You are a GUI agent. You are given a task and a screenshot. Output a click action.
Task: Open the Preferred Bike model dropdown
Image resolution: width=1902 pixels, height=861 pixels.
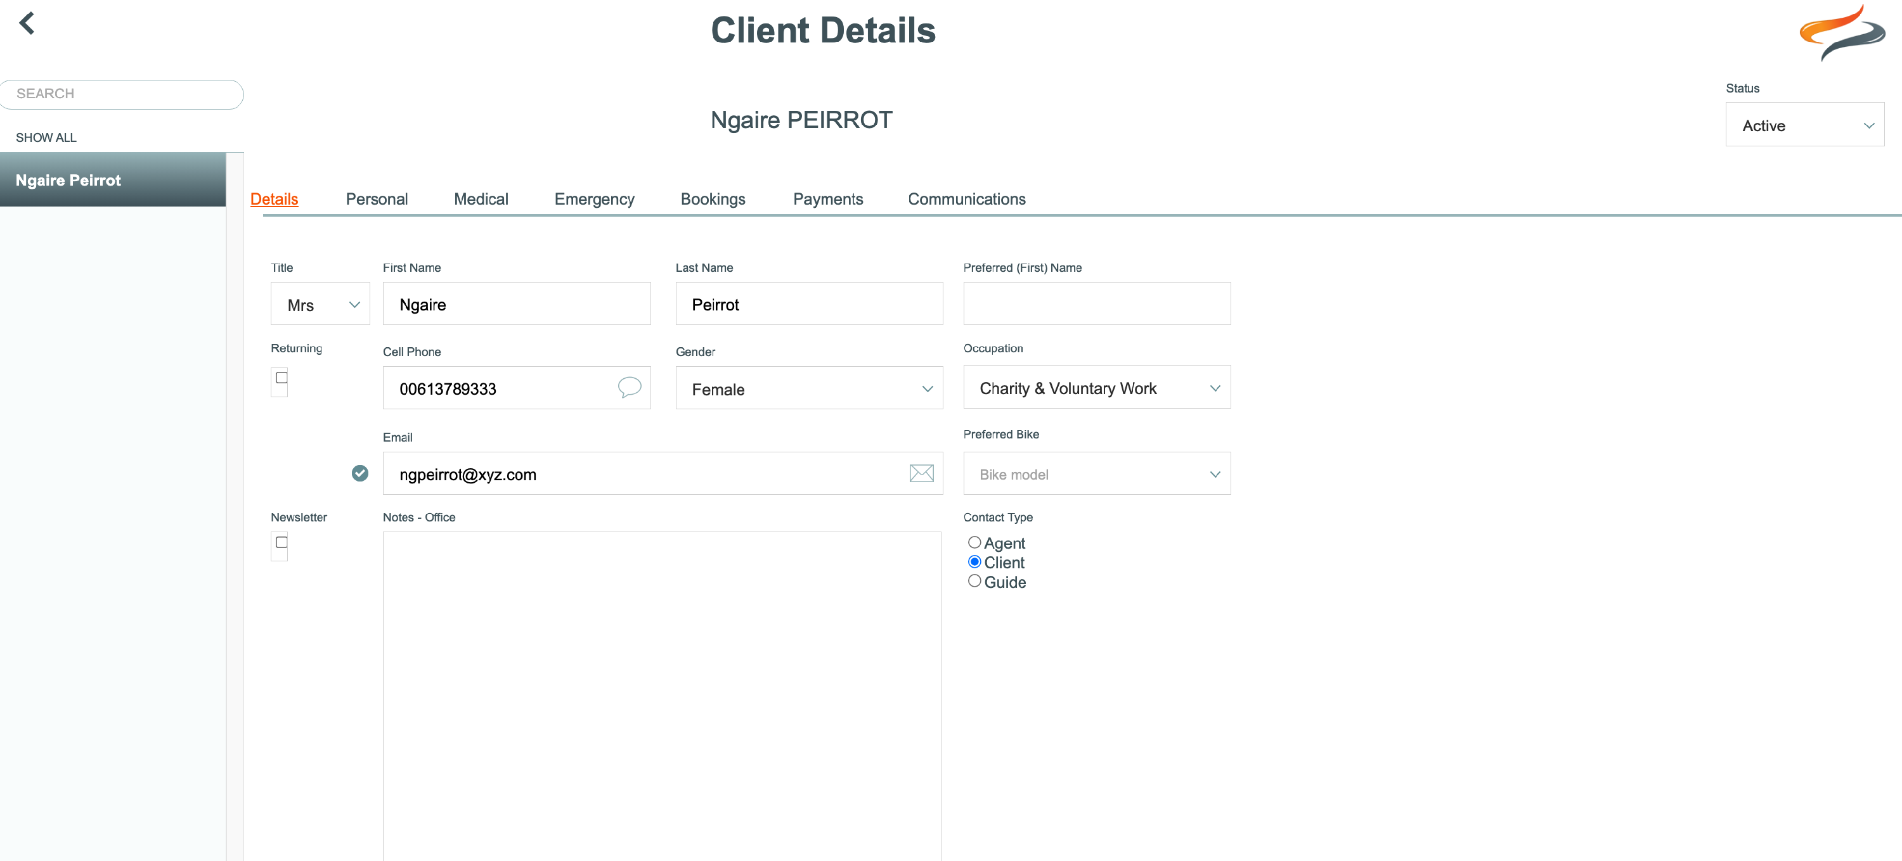[1096, 474]
